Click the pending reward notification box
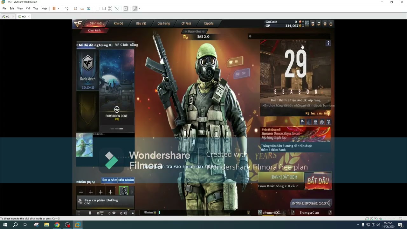This screenshot has height=229, width=407. (x=105, y=202)
